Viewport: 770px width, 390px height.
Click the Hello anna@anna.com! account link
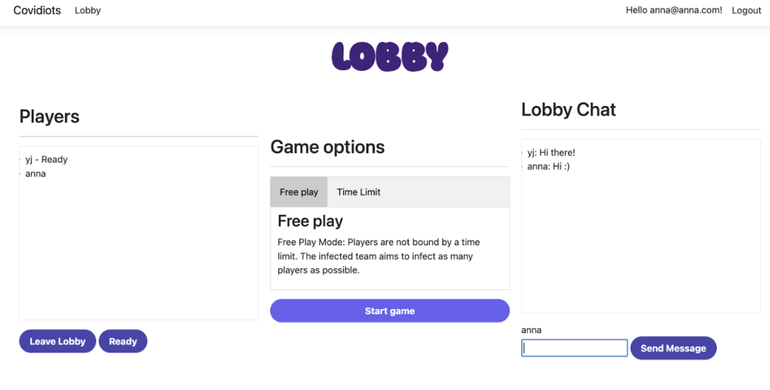(x=674, y=10)
